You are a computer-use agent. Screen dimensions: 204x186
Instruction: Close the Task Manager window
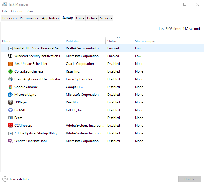[197, 4]
